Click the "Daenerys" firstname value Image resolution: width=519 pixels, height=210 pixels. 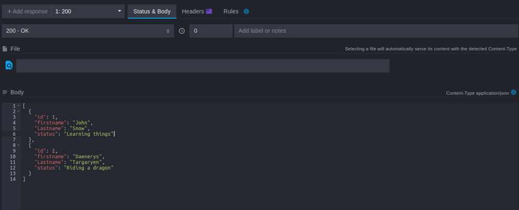tap(87, 157)
